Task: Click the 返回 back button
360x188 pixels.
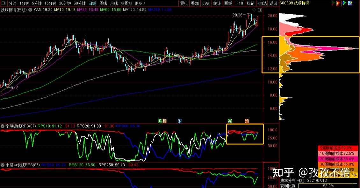Action: point(273,3)
